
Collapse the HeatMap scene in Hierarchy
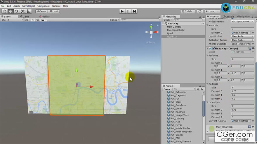pyautogui.click(x=163, y=23)
